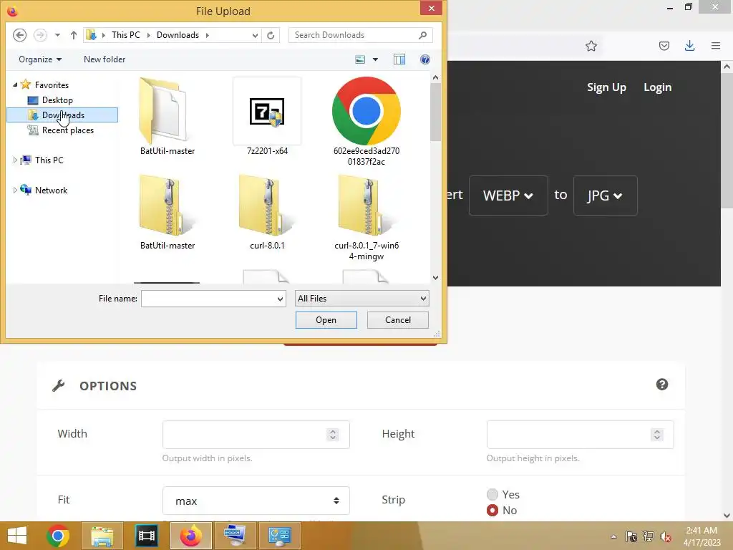Click the muted volume tray icon
Viewport: 733px width, 550px height.
pyautogui.click(x=665, y=537)
